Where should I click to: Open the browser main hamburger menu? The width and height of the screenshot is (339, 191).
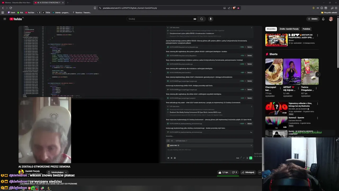click(336, 8)
